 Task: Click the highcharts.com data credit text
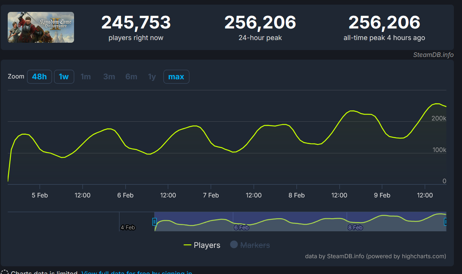(x=375, y=256)
